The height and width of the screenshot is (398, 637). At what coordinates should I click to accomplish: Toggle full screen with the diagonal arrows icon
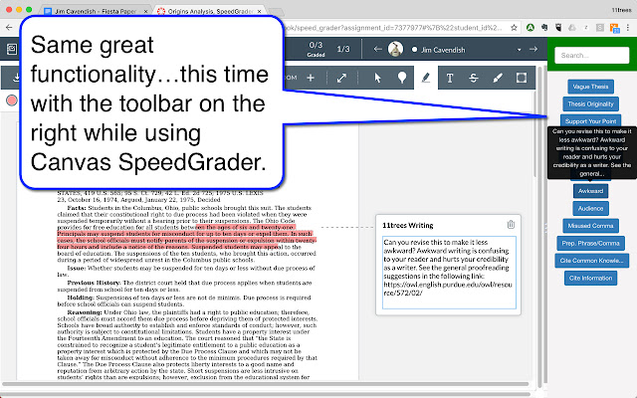click(341, 78)
